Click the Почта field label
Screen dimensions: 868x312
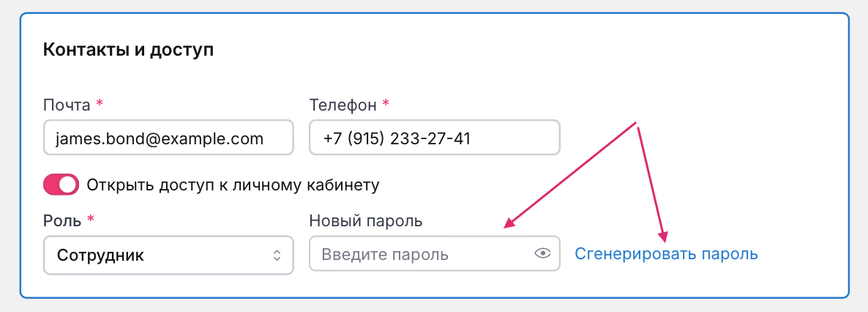click(x=67, y=105)
